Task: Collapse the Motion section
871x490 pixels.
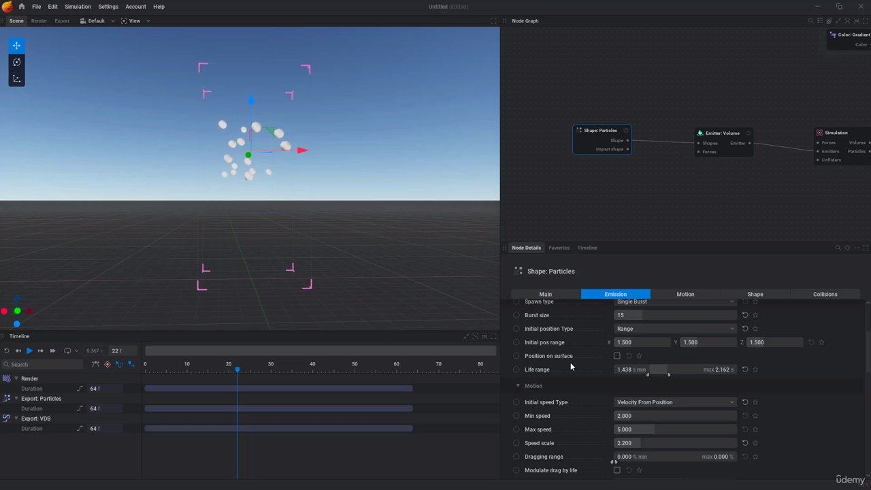Action: [518, 386]
